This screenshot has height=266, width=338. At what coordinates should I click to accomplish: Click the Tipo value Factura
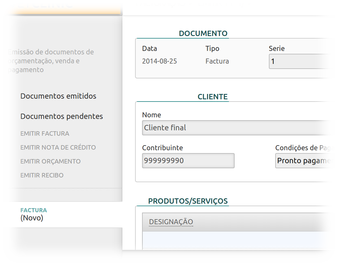pyautogui.click(x=217, y=61)
